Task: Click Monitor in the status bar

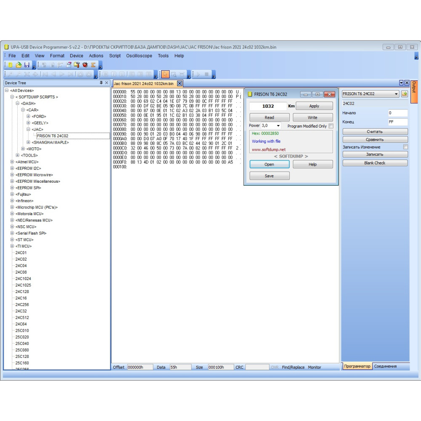Action: pos(314,367)
